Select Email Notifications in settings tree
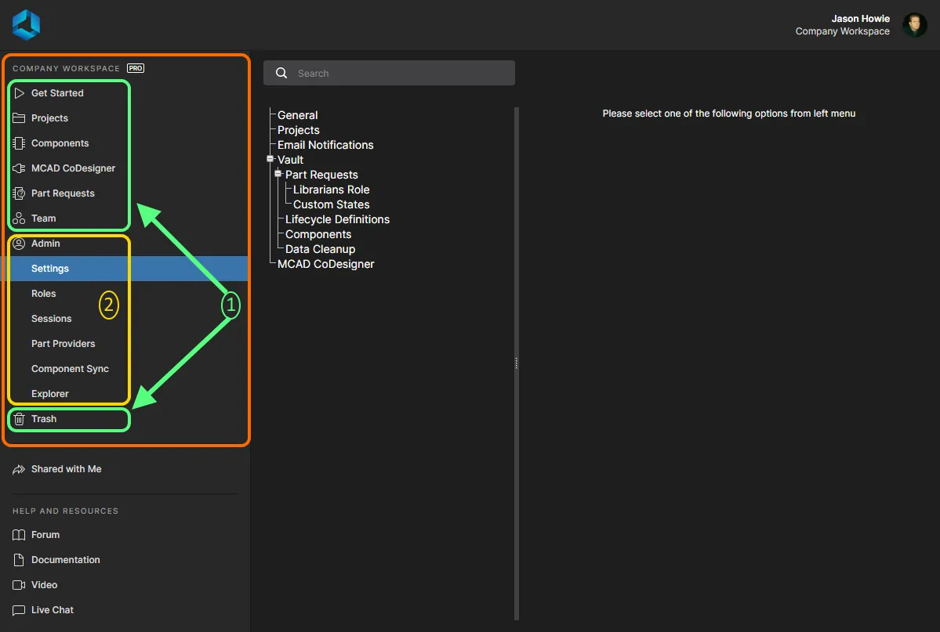Screen dimensions: 940x632 (x=325, y=145)
